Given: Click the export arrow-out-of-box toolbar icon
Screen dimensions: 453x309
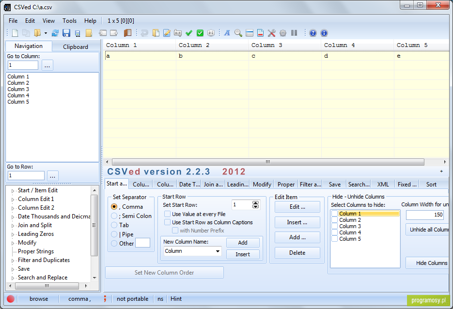Looking at the screenshot, I should tap(114, 33).
